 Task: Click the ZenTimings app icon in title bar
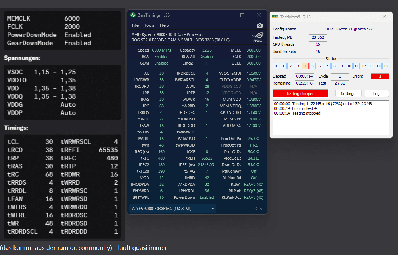pos(133,15)
